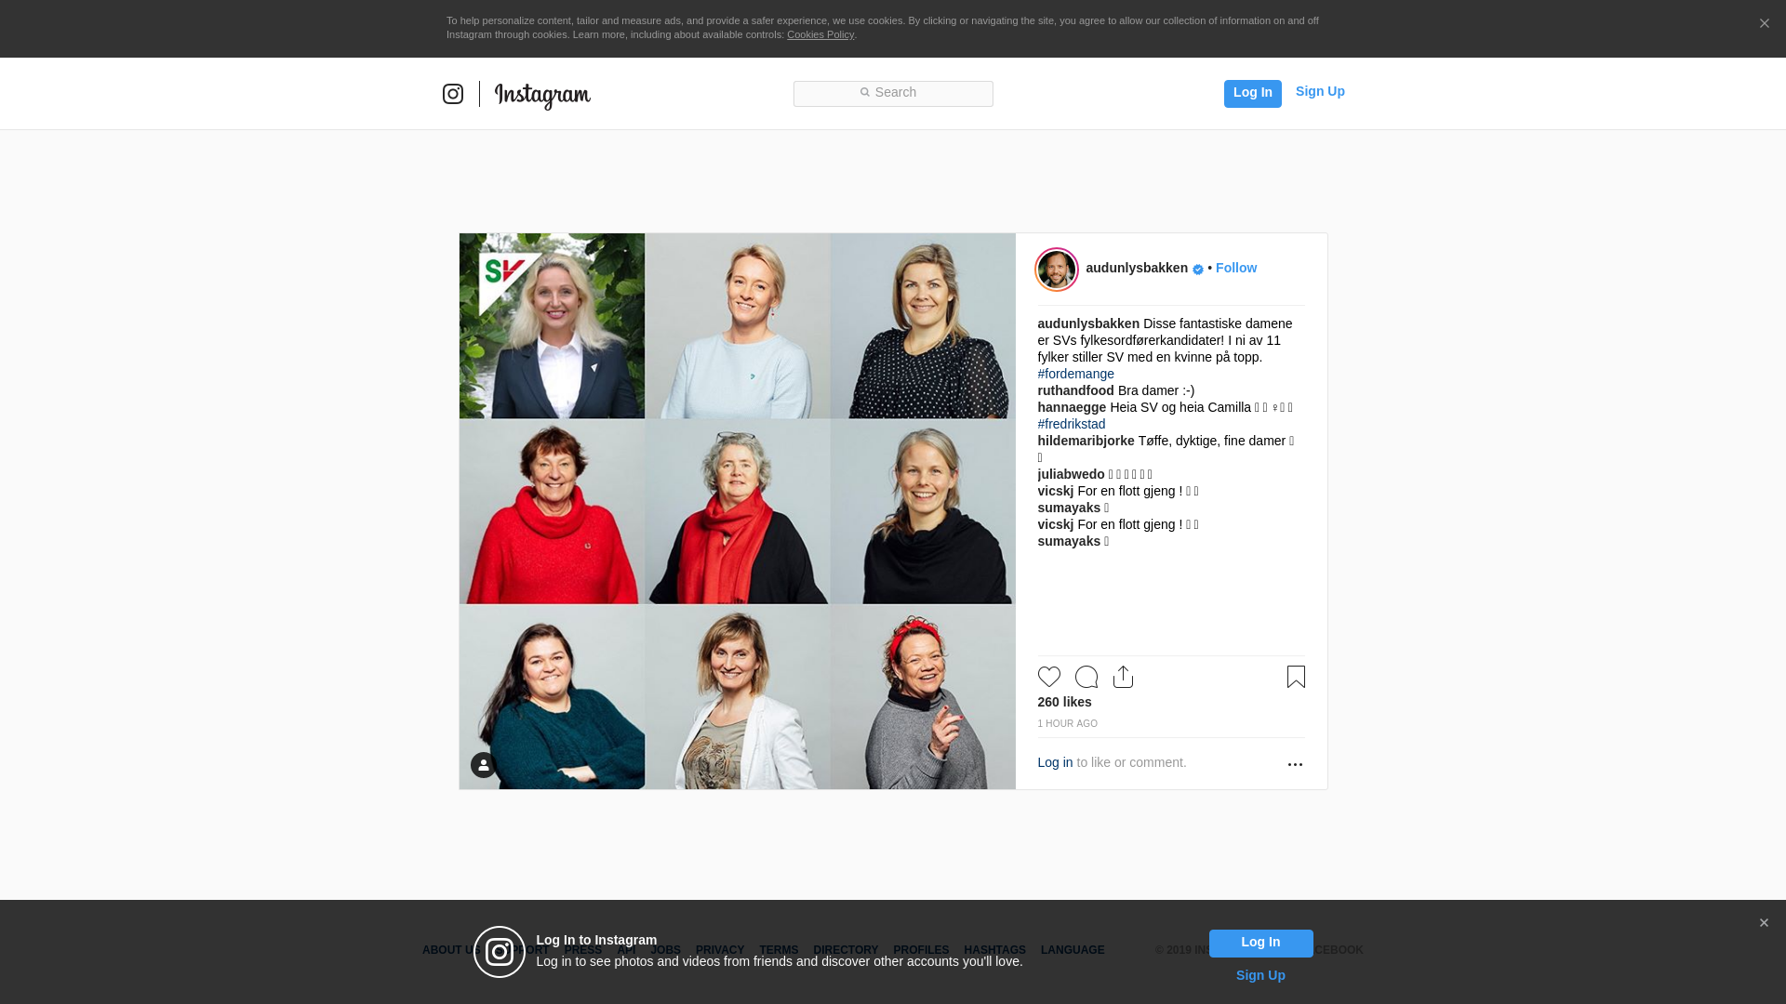Close the Log In to Instagram banner
Viewport: 1786px width, 1004px height.
1764,923
